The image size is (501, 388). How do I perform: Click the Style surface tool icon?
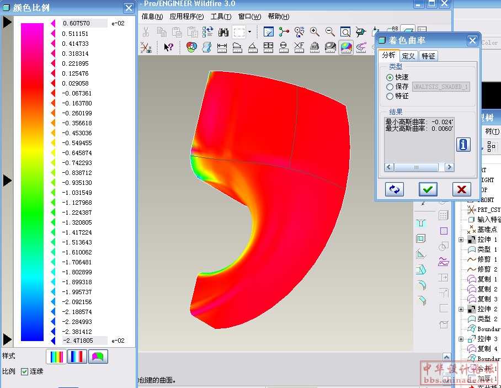pyautogui.click(x=444, y=262)
